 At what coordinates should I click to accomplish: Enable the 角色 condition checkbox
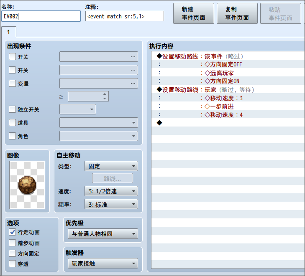click(12, 136)
